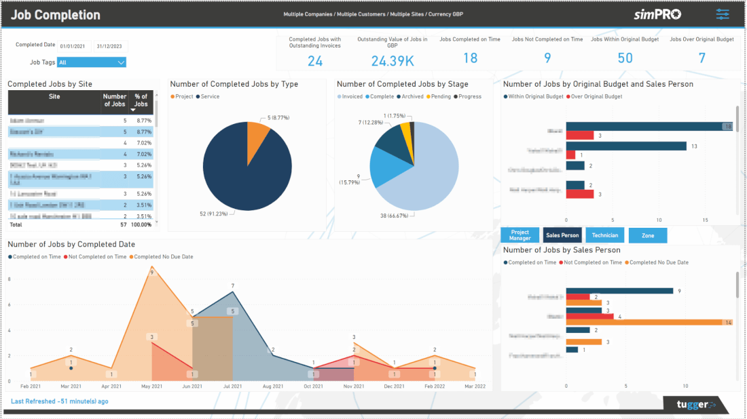Click the Last Refreshed status text
Viewport: 747px width, 419px height.
pos(60,401)
